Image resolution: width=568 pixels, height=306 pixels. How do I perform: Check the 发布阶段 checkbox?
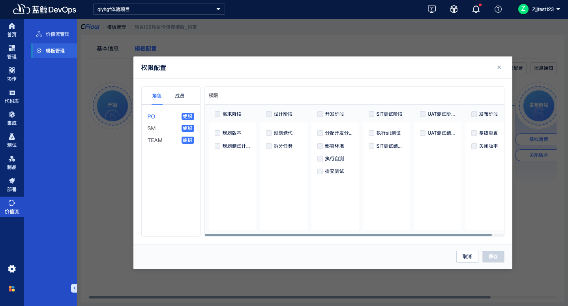click(474, 114)
